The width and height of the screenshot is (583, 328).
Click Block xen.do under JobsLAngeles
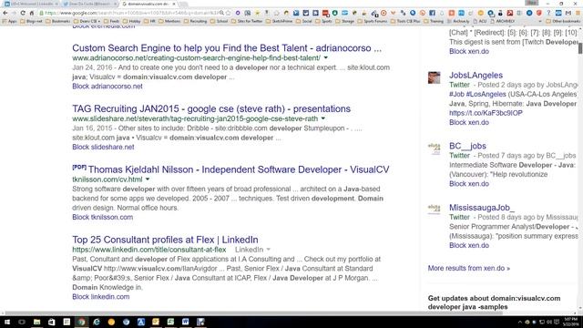point(469,122)
